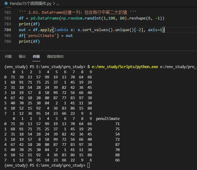Viewport: 197px width, 170px height.
Task: Click penultimate value 72 in row 3
Action: tap(117, 139)
